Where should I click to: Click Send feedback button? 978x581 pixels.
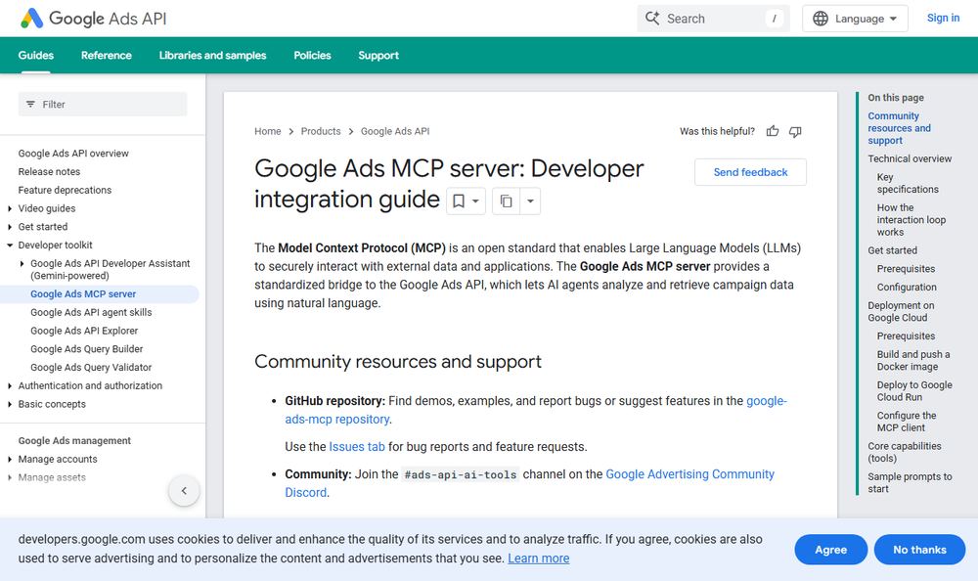click(x=750, y=172)
